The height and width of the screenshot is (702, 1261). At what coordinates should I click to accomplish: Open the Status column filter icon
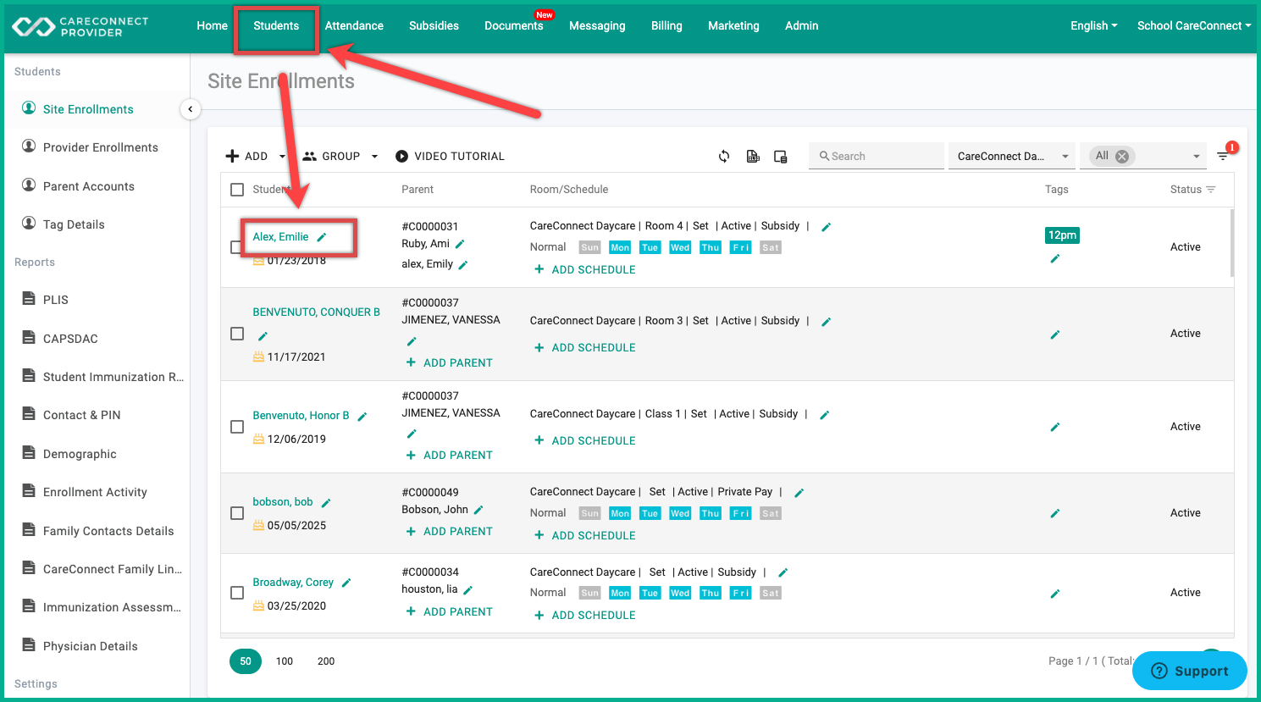(1211, 190)
